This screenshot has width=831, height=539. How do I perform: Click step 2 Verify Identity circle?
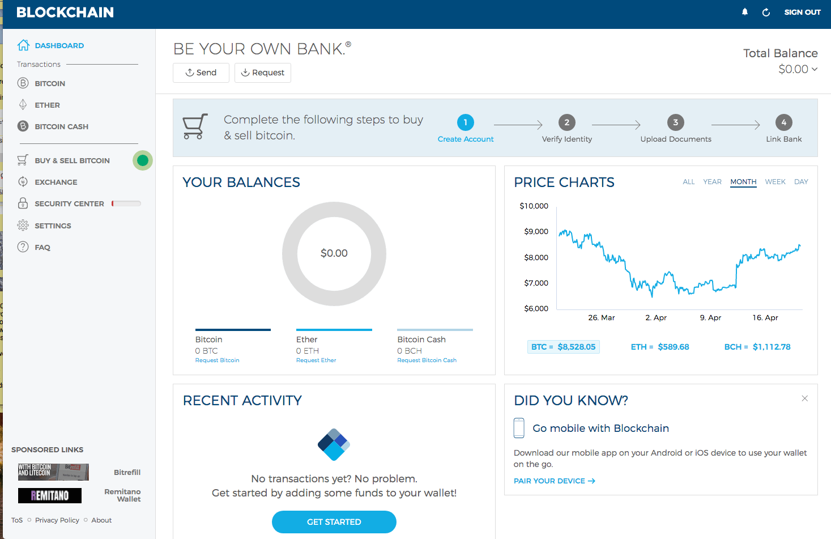(x=567, y=122)
